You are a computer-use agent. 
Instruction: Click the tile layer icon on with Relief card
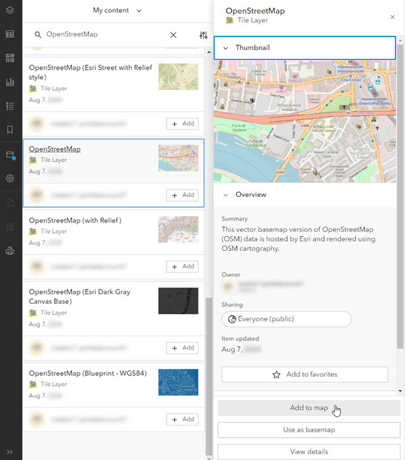point(33,231)
